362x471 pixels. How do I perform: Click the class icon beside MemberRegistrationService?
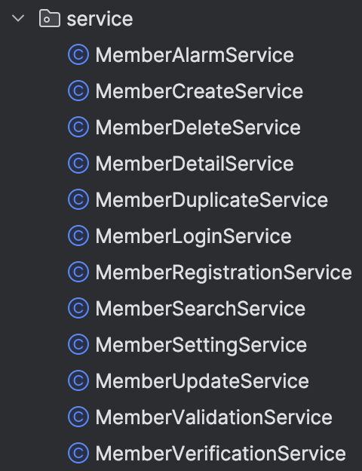[x=78, y=272]
